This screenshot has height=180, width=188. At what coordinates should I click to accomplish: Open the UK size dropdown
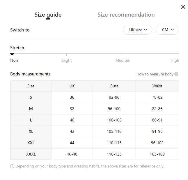coord(138,30)
